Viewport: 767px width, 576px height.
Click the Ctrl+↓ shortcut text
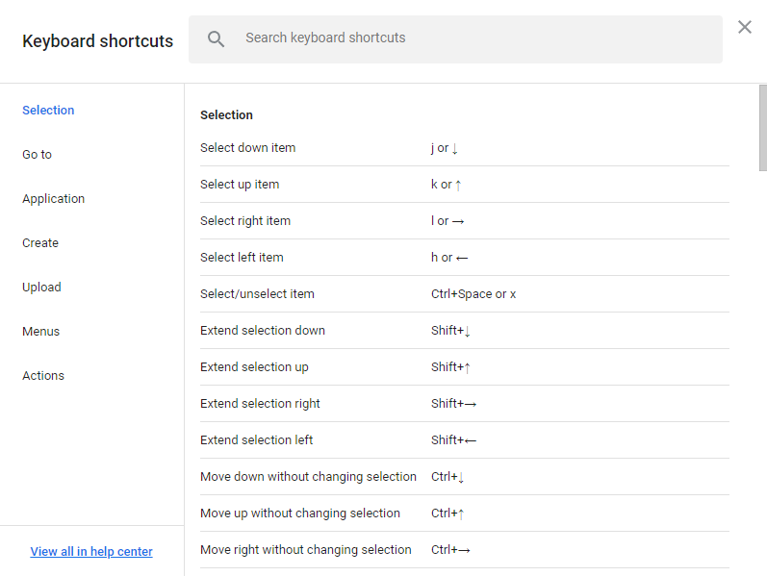447,477
